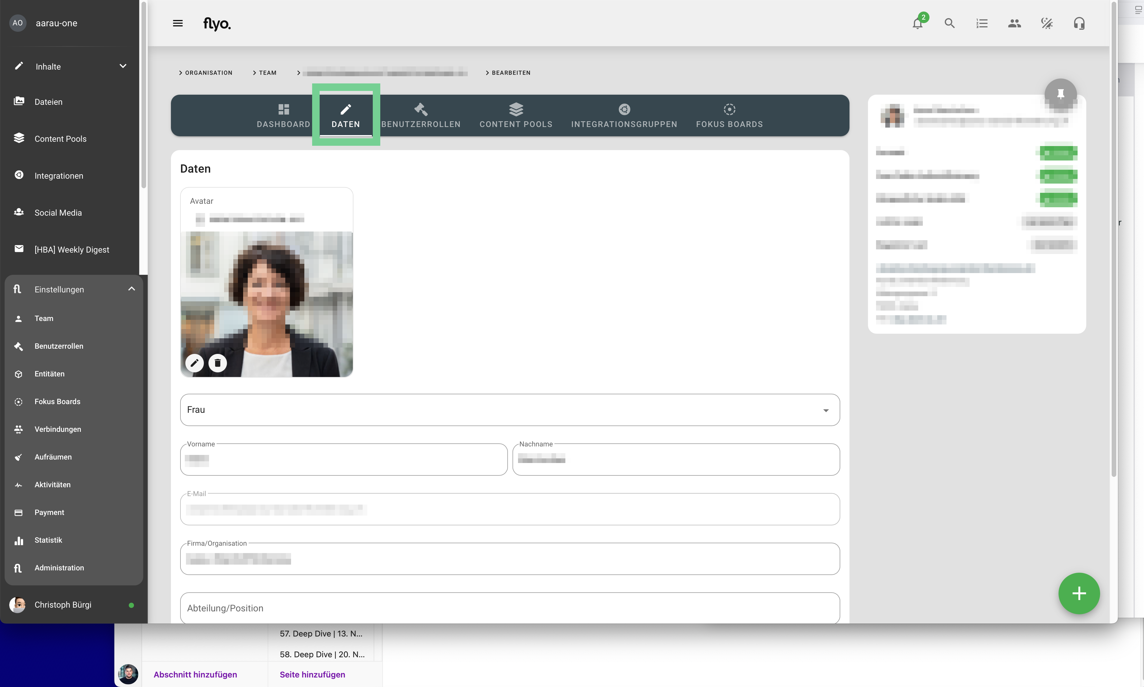Switch to the Content Pools tab
The width and height of the screenshot is (1144, 687).
point(516,115)
